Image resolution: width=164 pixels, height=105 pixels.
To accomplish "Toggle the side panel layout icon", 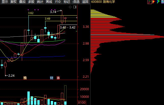I will click(x=75, y=7).
